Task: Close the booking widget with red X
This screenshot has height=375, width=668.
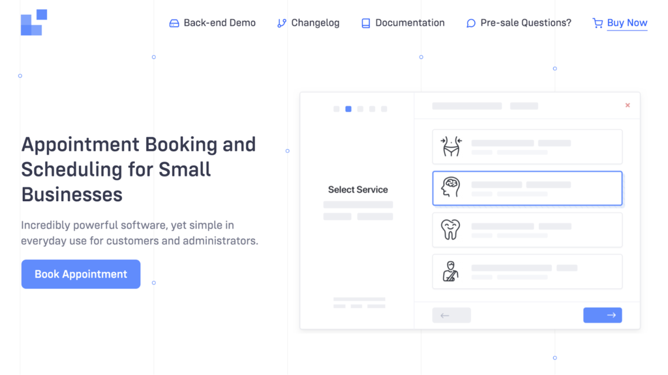Action: pyautogui.click(x=628, y=105)
